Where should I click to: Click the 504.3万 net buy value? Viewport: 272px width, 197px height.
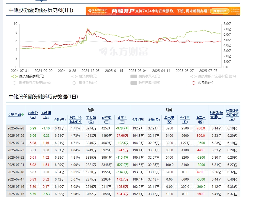pos(122,194)
